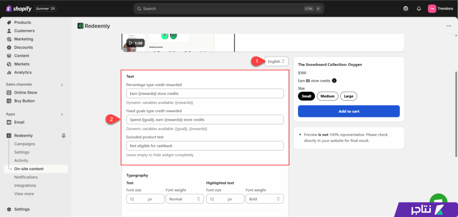Click the Settings gear icon

(9, 209)
